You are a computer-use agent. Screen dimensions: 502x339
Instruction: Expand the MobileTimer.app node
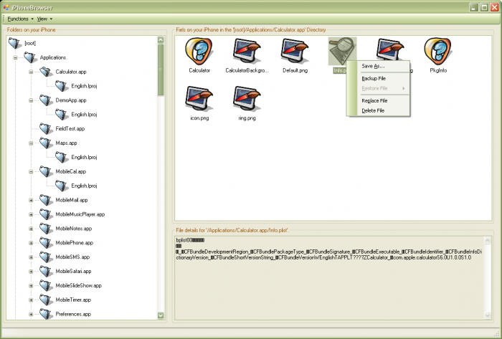[31, 300]
